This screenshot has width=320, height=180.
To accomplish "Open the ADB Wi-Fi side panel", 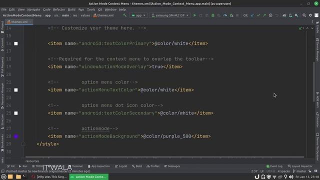I will tap(317, 99).
